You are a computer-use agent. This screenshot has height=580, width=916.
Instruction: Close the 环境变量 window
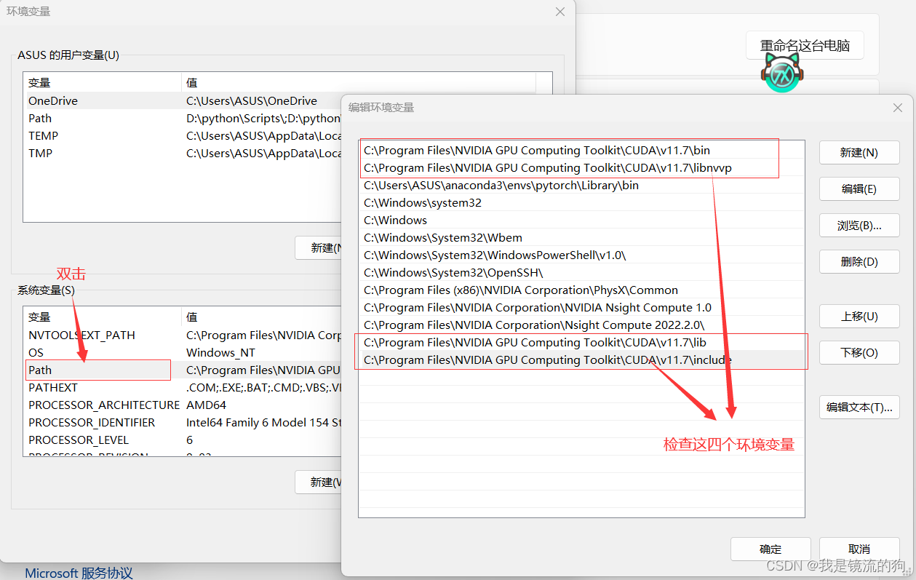(x=560, y=12)
